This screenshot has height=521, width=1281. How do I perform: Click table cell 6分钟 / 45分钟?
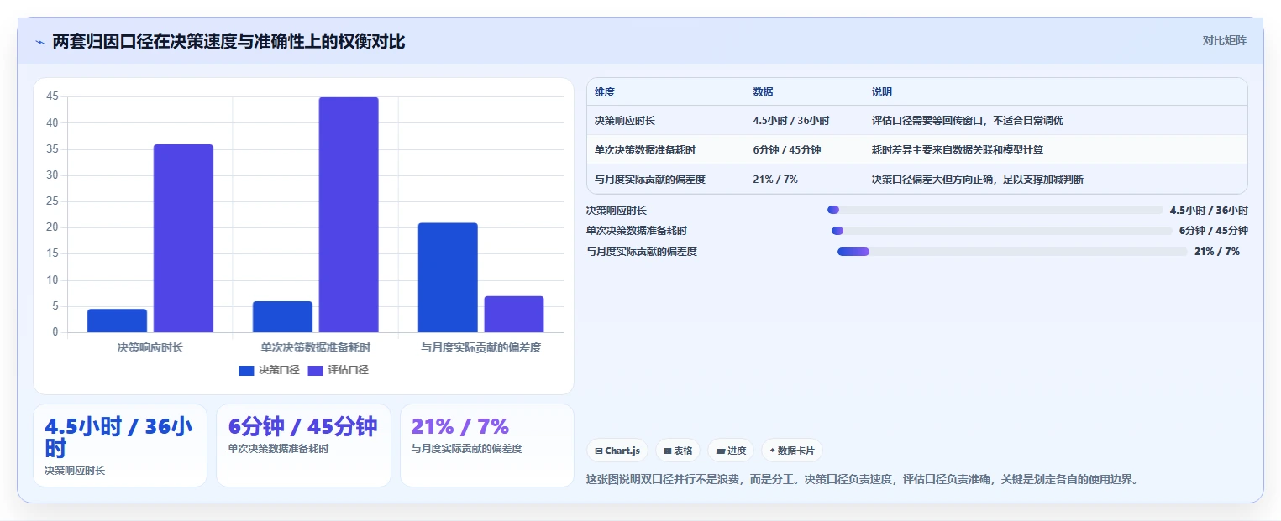pos(787,150)
